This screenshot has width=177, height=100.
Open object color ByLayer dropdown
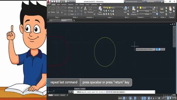pyautogui.click(x=146, y=8)
